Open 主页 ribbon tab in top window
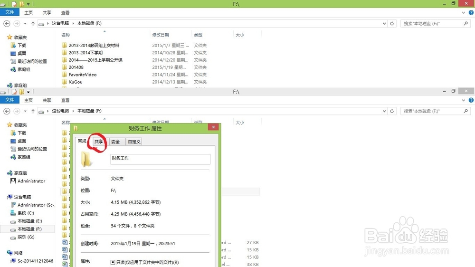The width and height of the screenshot is (475, 267). 28,13
